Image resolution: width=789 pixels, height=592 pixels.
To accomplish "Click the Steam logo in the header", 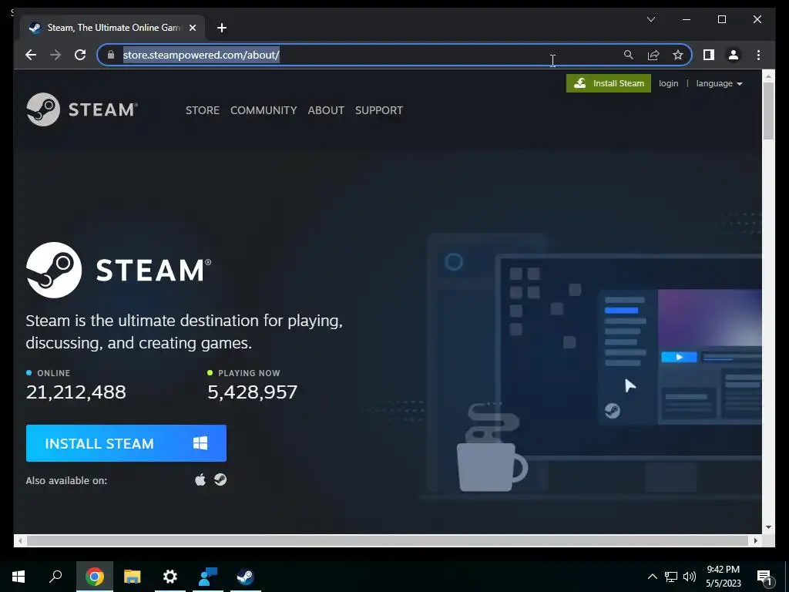I will (82, 109).
